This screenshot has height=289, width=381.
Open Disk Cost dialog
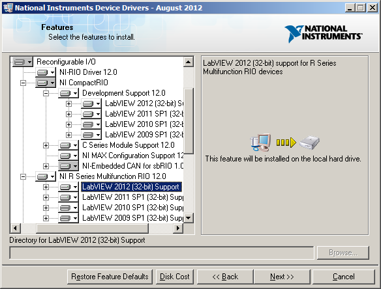coord(175,277)
